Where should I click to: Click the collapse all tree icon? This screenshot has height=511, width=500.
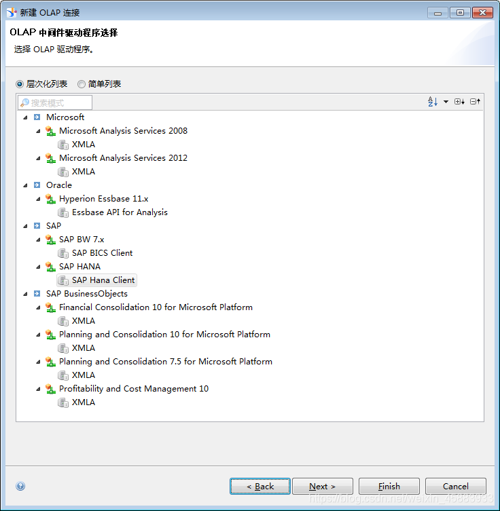[475, 102]
